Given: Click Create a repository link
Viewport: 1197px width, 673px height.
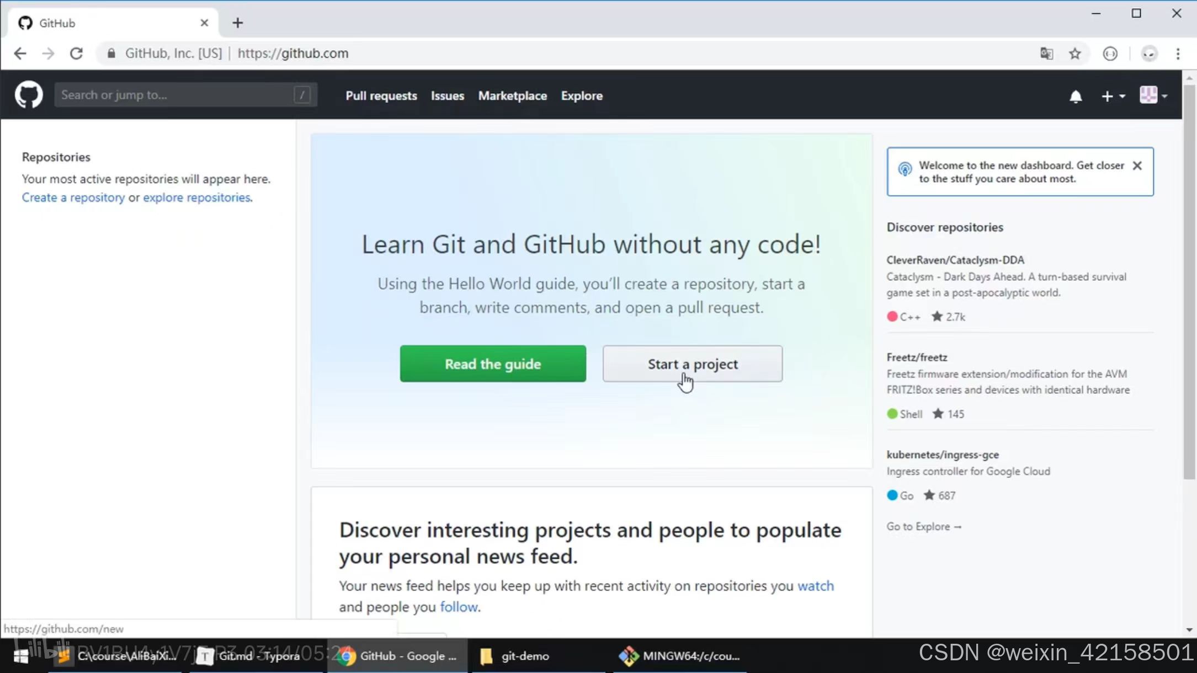Looking at the screenshot, I should [73, 197].
